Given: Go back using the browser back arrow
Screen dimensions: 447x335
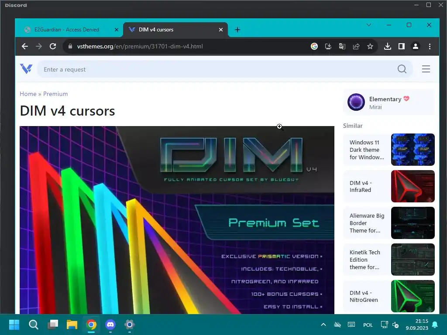Looking at the screenshot, I should click(25, 46).
